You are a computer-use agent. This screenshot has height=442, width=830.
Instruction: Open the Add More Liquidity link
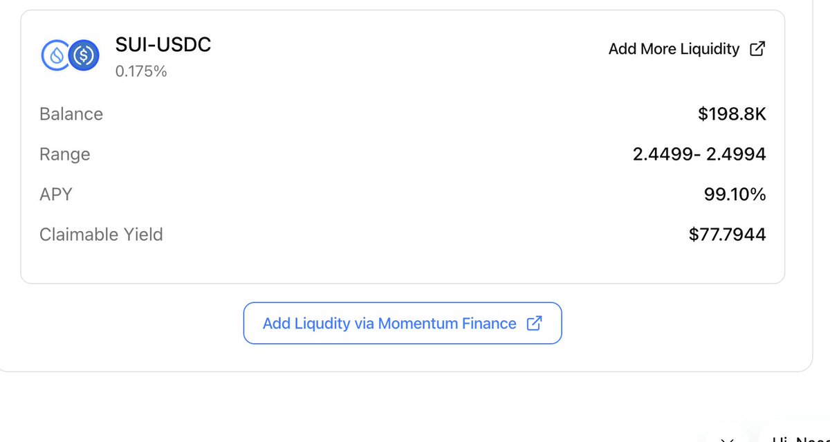pos(674,49)
